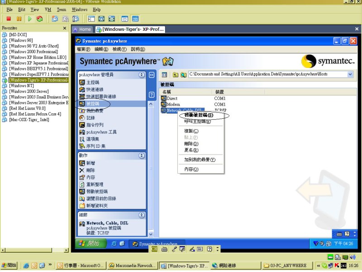Click 新增 in the 動作 panel

tap(87, 163)
